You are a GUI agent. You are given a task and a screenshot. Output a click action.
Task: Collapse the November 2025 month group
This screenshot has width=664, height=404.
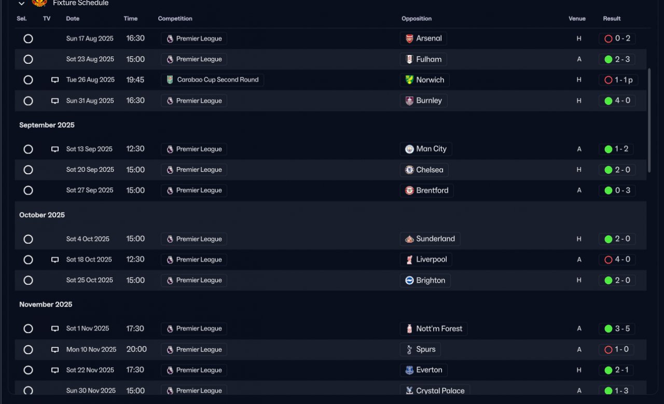[46, 304]
